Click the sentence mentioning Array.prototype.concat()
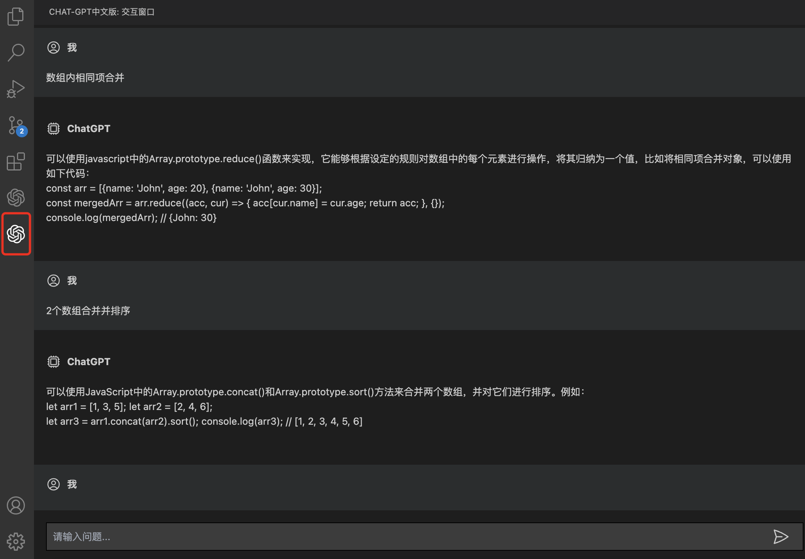Image resolution: width=805 pixels, height=559 pixels. [x=315, y=392]
